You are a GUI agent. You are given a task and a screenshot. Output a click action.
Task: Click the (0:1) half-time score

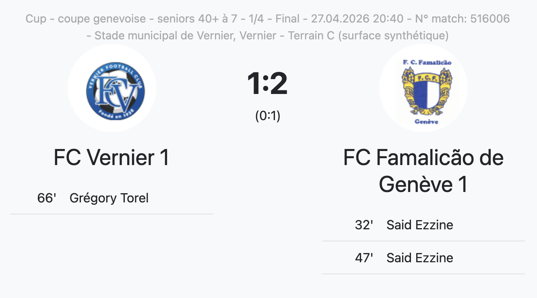coord(268,116)
